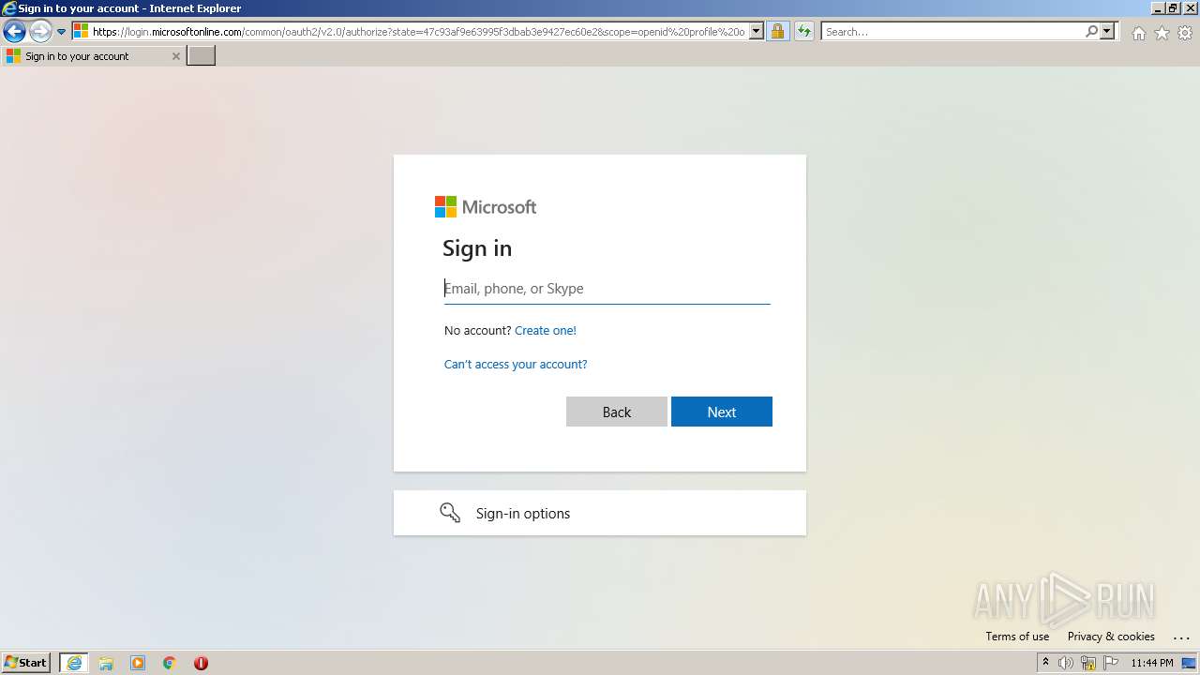Go to the Home page icon
1200x675 pixels.
pyautogui.click(x=1139, y=33)
